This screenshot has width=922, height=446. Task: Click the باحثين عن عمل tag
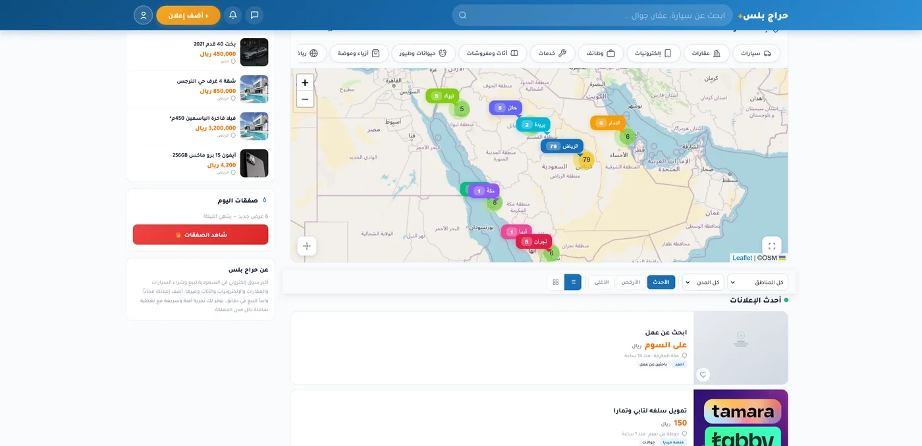653,364
